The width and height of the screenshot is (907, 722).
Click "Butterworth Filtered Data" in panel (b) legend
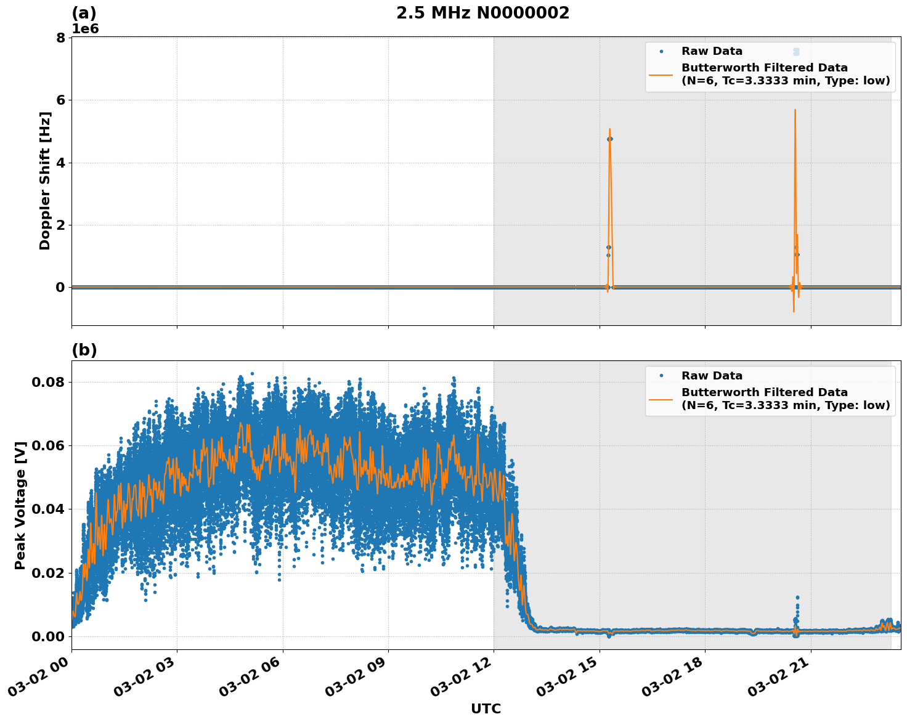tap(765, 392)
